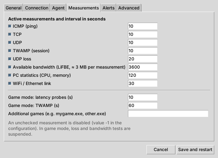
Task: Click the 'Game mode: latency probes (s)' label
Action: (40, 97)
